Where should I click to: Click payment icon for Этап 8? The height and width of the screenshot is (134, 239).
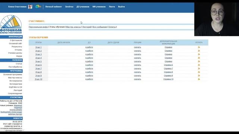click(199, 72)
